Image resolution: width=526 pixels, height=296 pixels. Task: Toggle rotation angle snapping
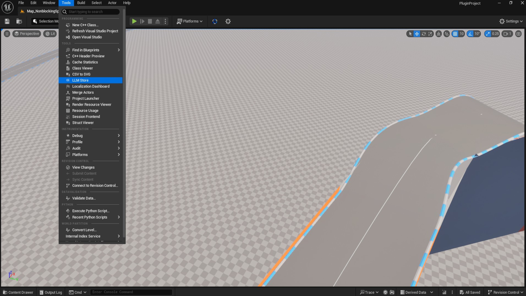tap(470, 34)
